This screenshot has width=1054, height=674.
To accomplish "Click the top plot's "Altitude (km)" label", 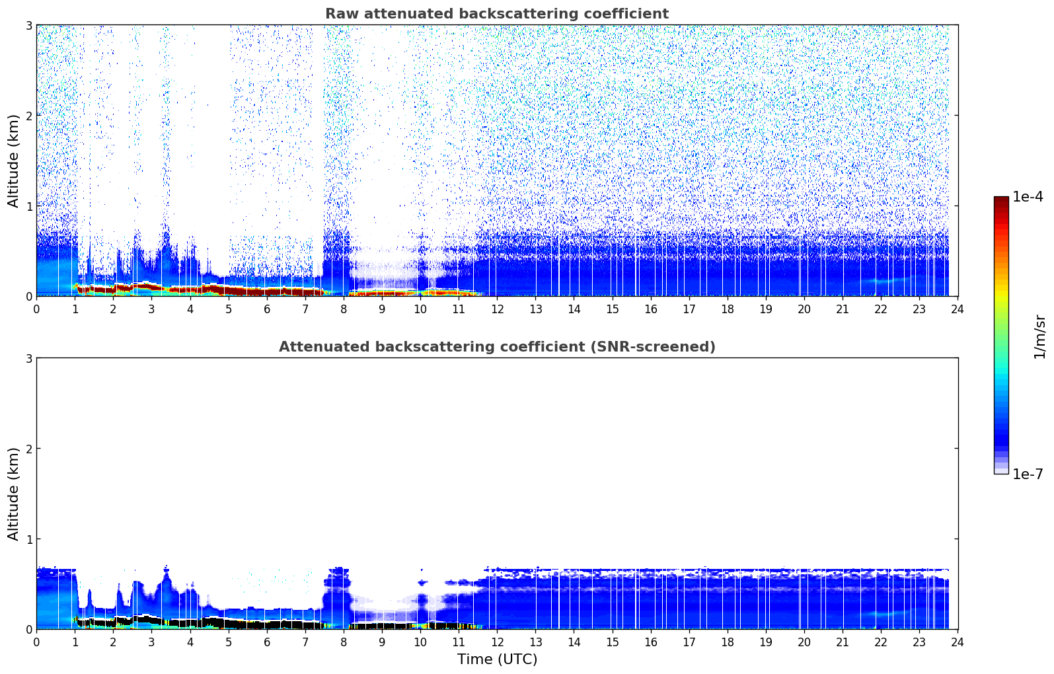I will (14, 161).
